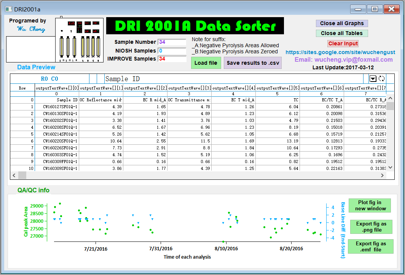Select cell CW160130SF01Q-1
This screenshot has height=275, width=405.
tap(57, 114)
